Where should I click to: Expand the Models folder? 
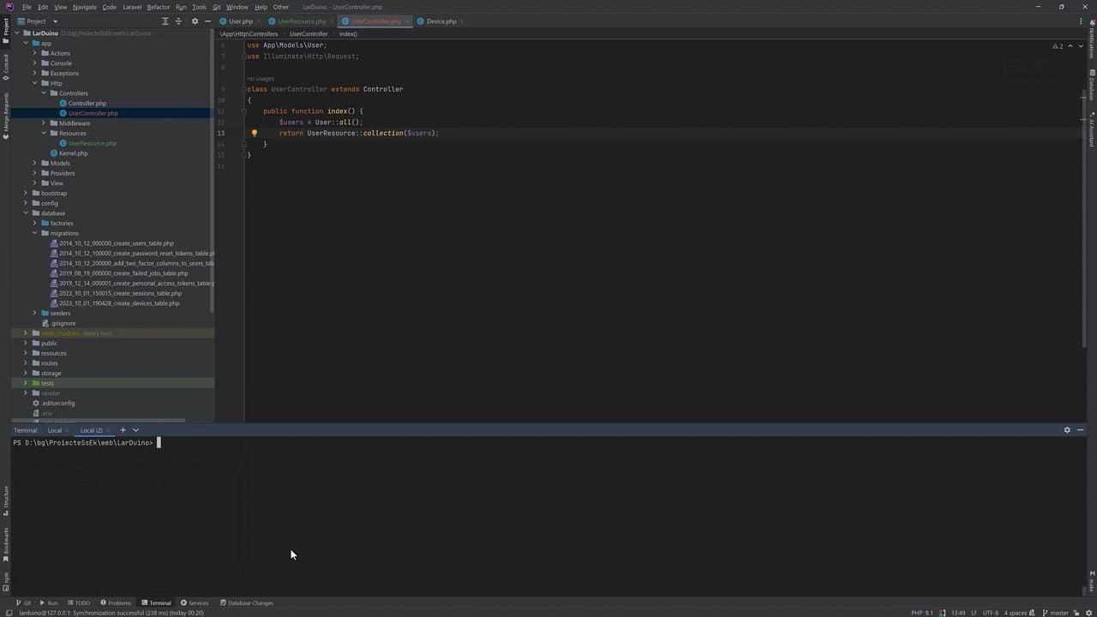coord(34,163)
